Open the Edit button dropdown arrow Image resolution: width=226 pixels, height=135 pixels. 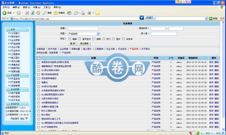tap(93, 13)
